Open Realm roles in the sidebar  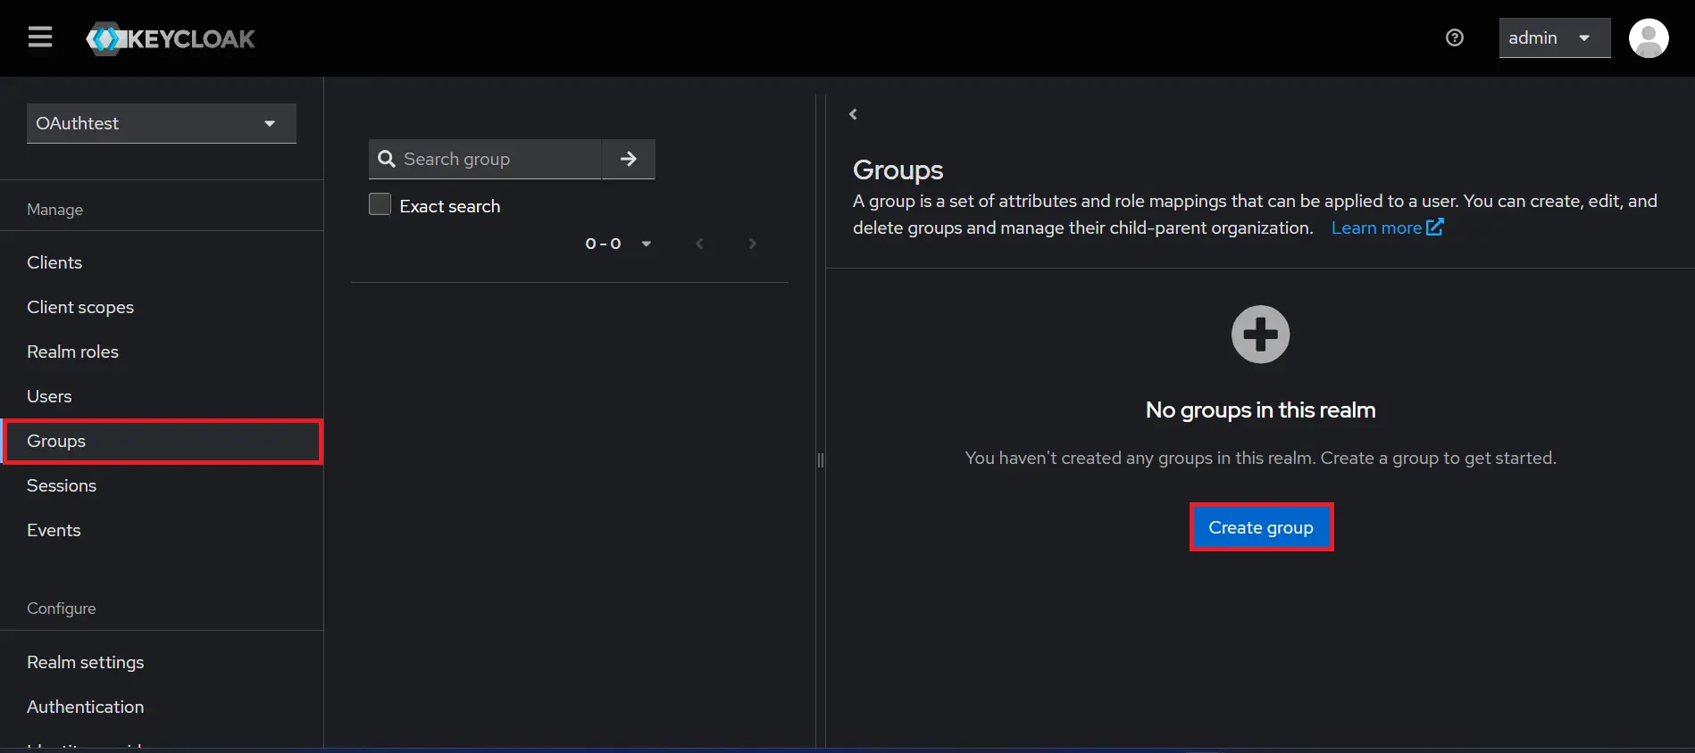[x=162, y=352]
